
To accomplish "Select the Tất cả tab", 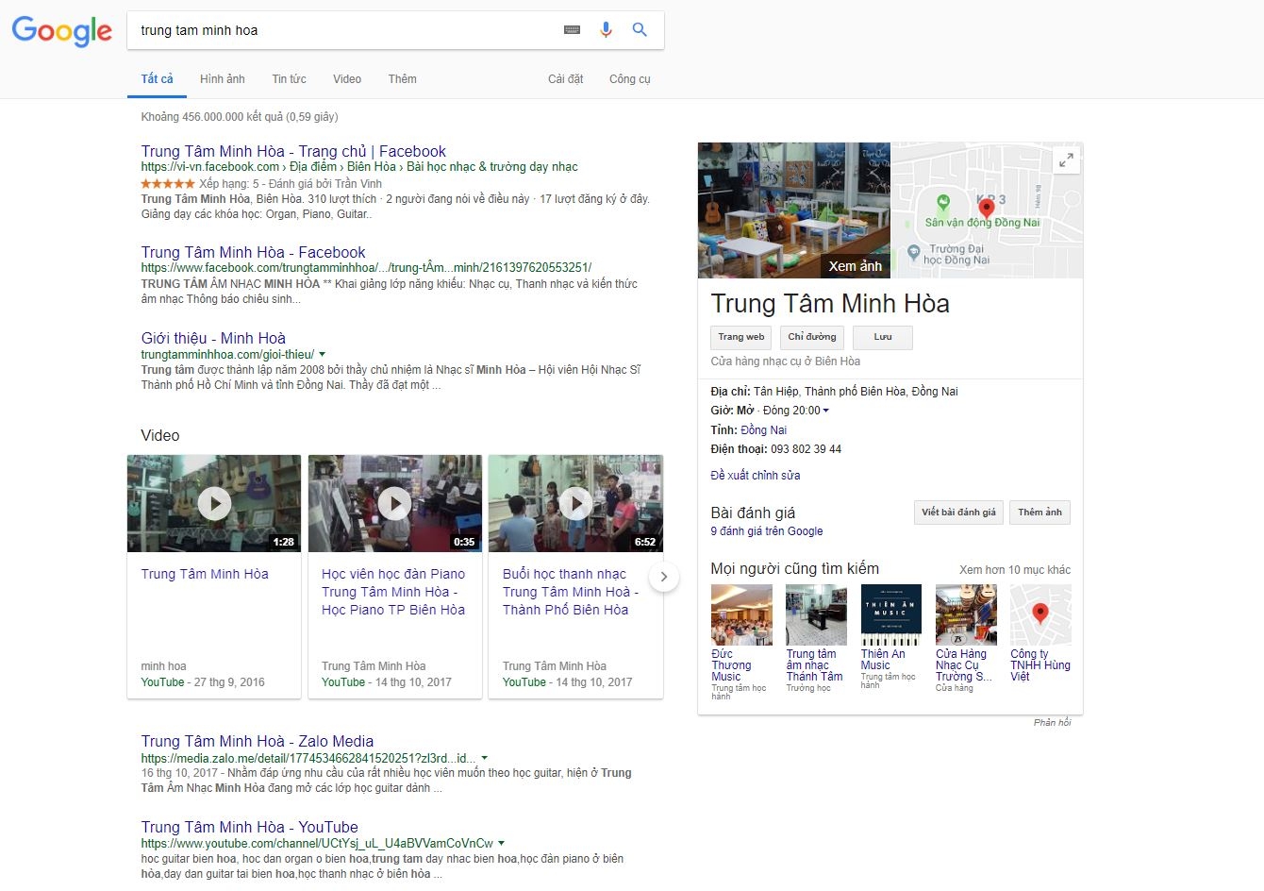I will [x=158, y=79].
